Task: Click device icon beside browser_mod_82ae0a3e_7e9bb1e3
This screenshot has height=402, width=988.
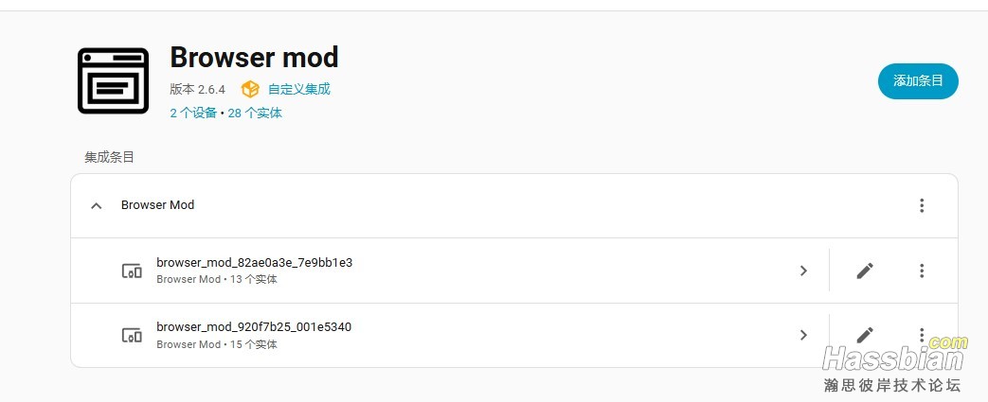Action: pos(132,271)
